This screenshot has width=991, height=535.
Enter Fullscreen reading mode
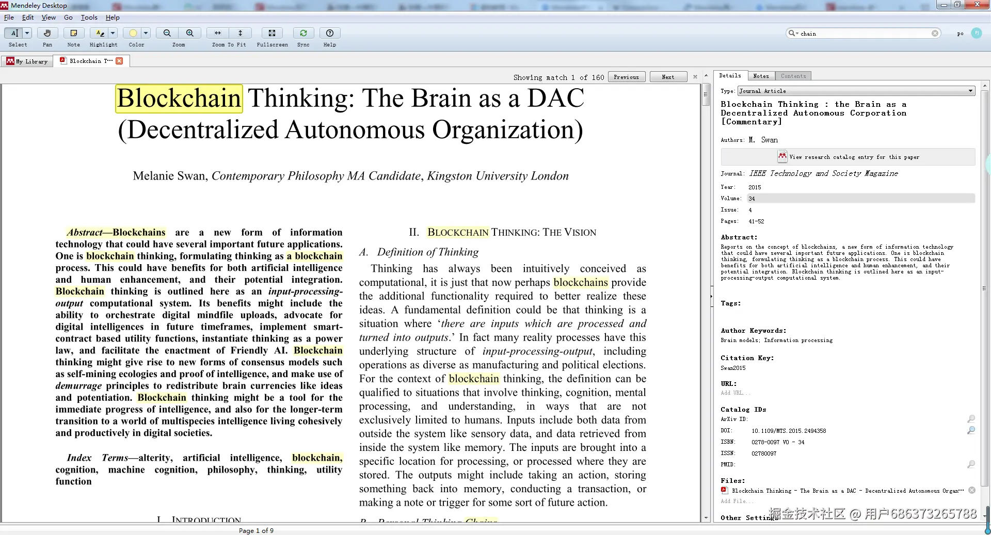tap(272, 33)
